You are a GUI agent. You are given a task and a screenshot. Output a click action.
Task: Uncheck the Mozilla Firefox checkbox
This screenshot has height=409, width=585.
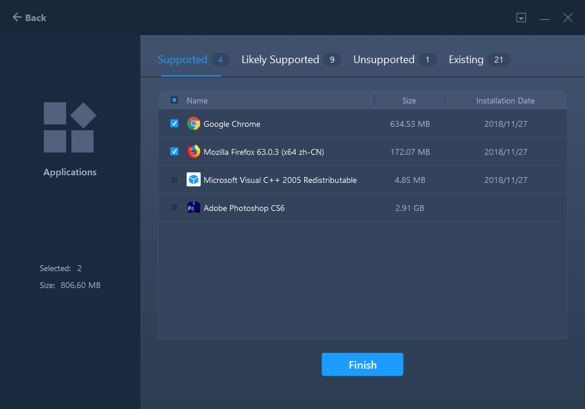pos(174,152)
